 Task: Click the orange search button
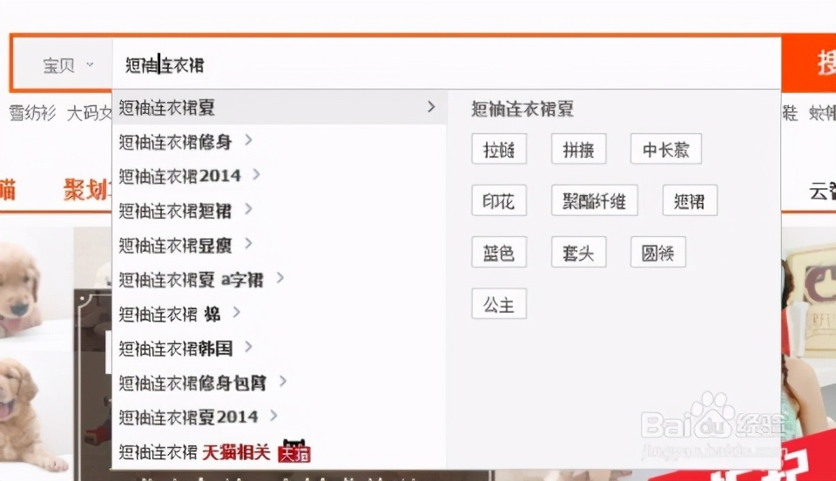tap(809, 64)
